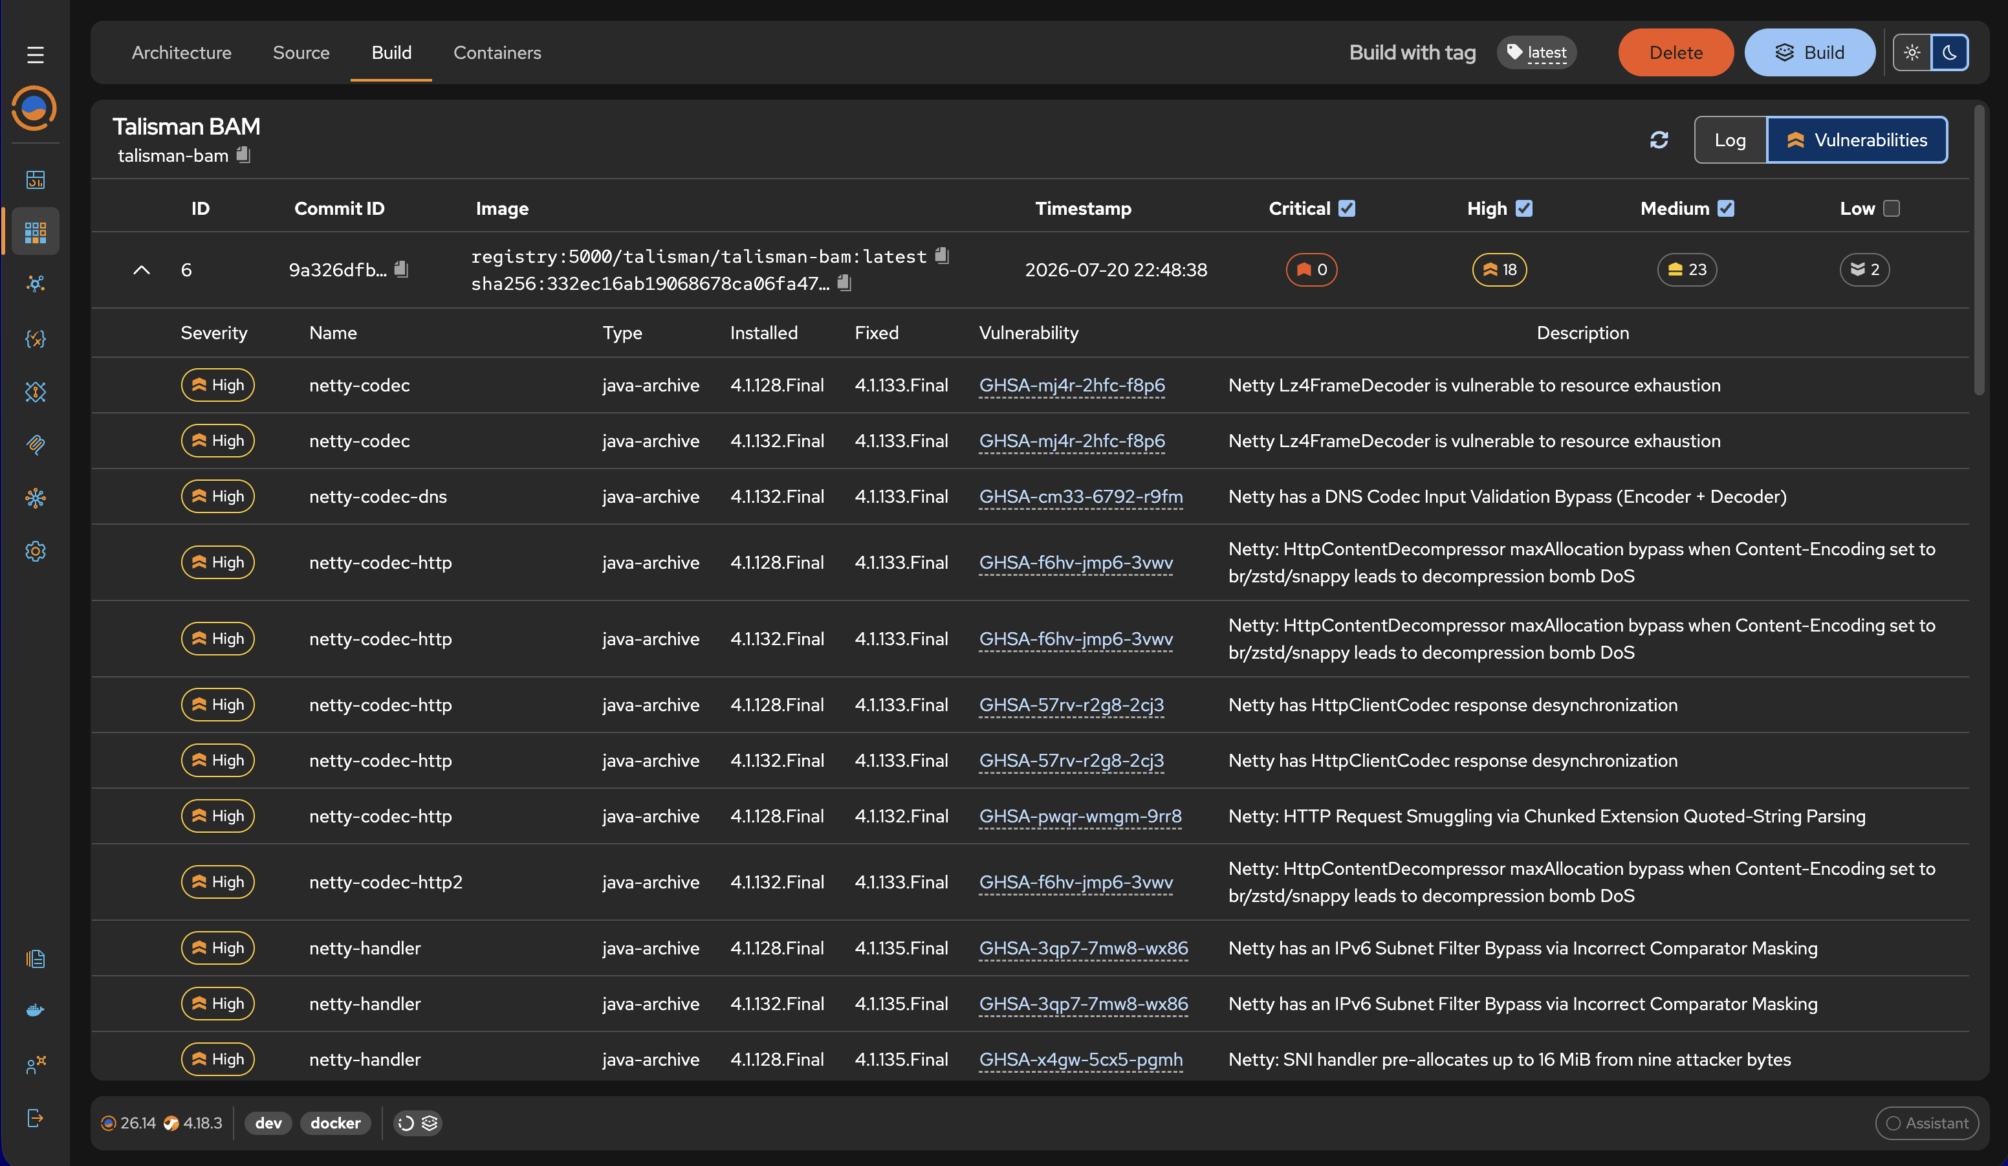Image resolution: width=2008 pixels, height=1166 pixels.
Task: Copy the sha256 digest icon
Action: pyautogui.click(x=845, y=283)
